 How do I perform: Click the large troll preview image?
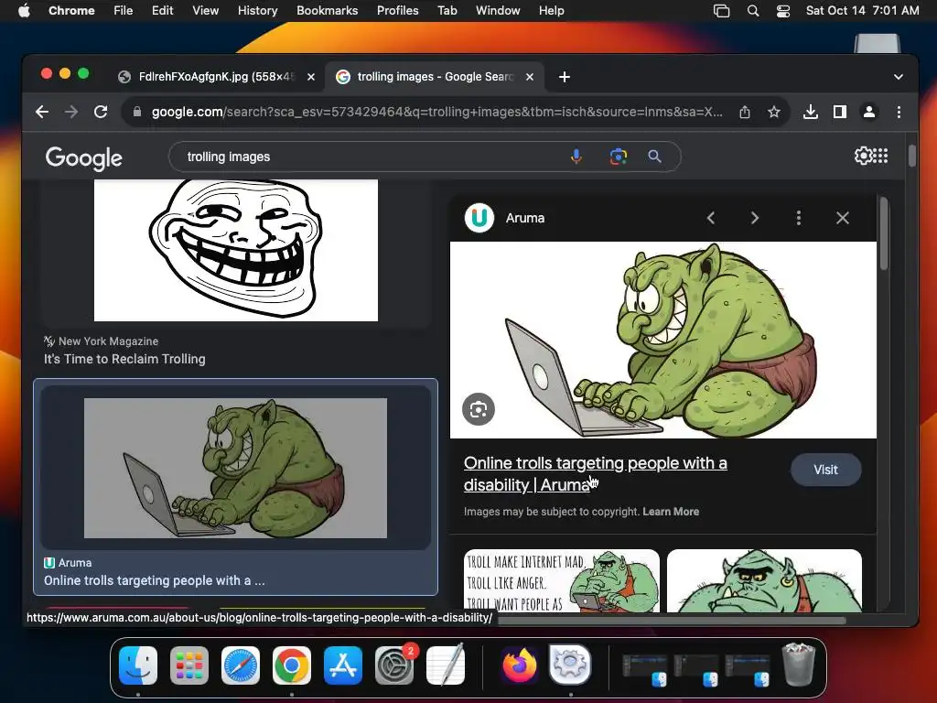(663, 340)
